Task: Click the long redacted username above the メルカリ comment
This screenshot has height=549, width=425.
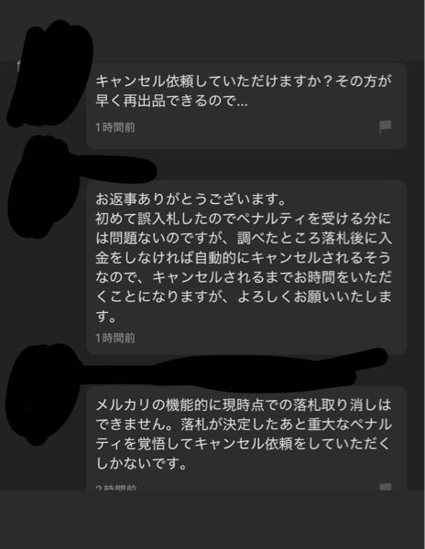Action: click(231, 371)
